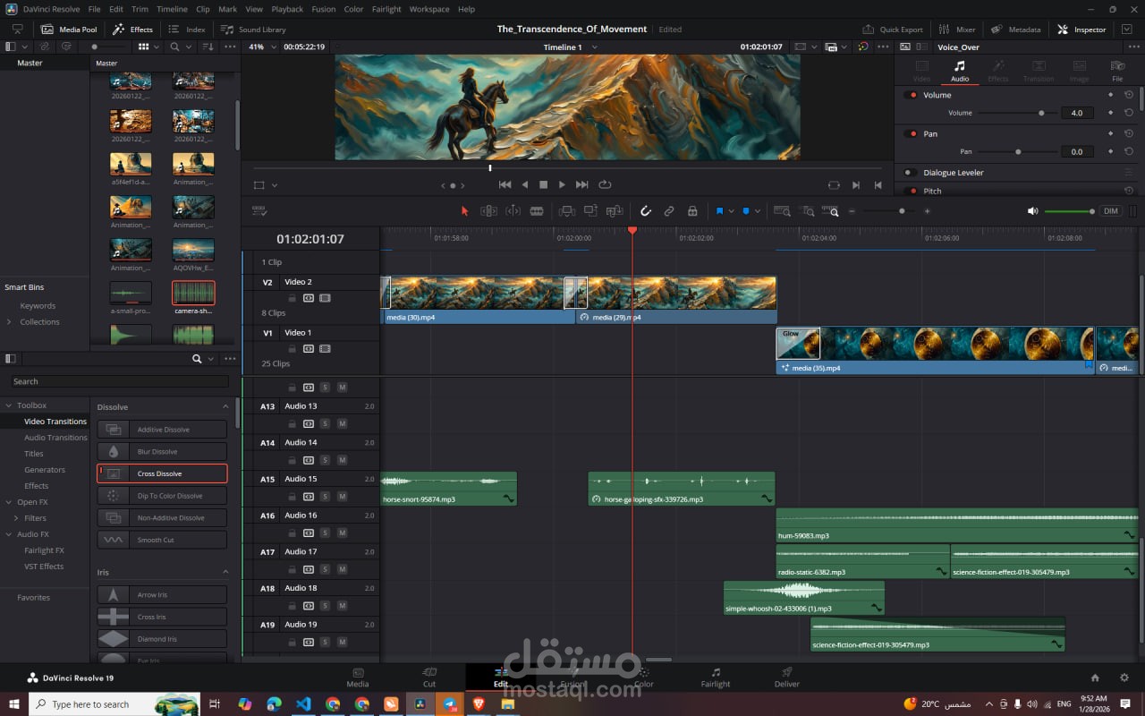Viewport: 1145px width, 716px height.
Task: Click the effects Search field
Action: pos(120,381)
